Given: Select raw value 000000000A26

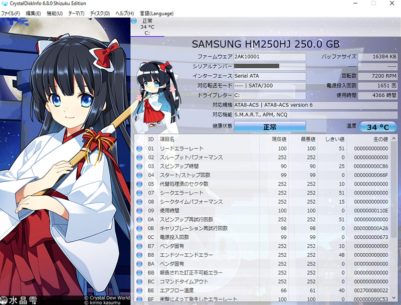Looking at the screenshot, I should pos(371,228).
